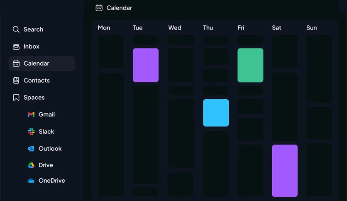
Task: Select the blue event on Thursday
Action: [216, 113]
